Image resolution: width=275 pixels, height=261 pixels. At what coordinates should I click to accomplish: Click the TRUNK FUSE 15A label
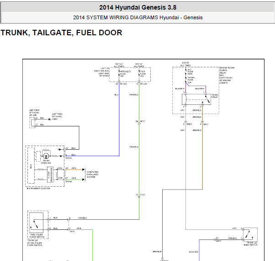click(x=191, y=80)
